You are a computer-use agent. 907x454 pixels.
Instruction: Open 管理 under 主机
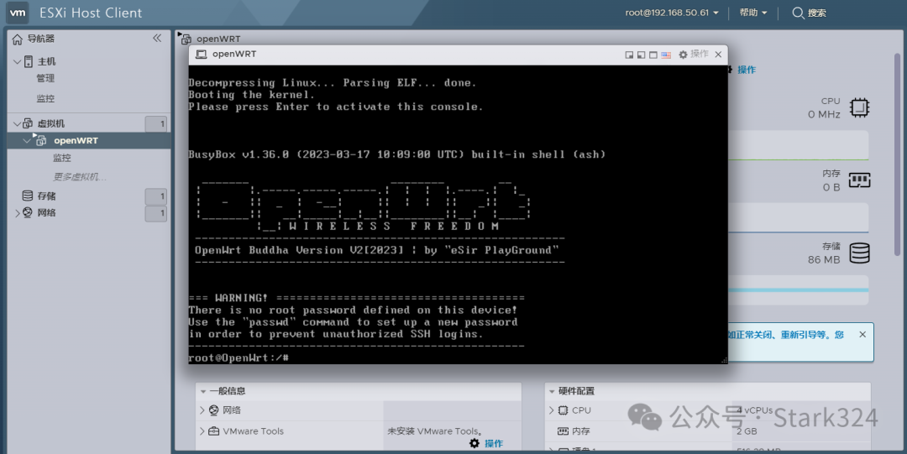coord(45,78)
